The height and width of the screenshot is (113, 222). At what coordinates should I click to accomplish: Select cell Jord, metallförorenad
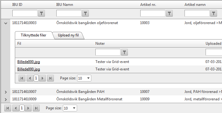tap(203, 99)
